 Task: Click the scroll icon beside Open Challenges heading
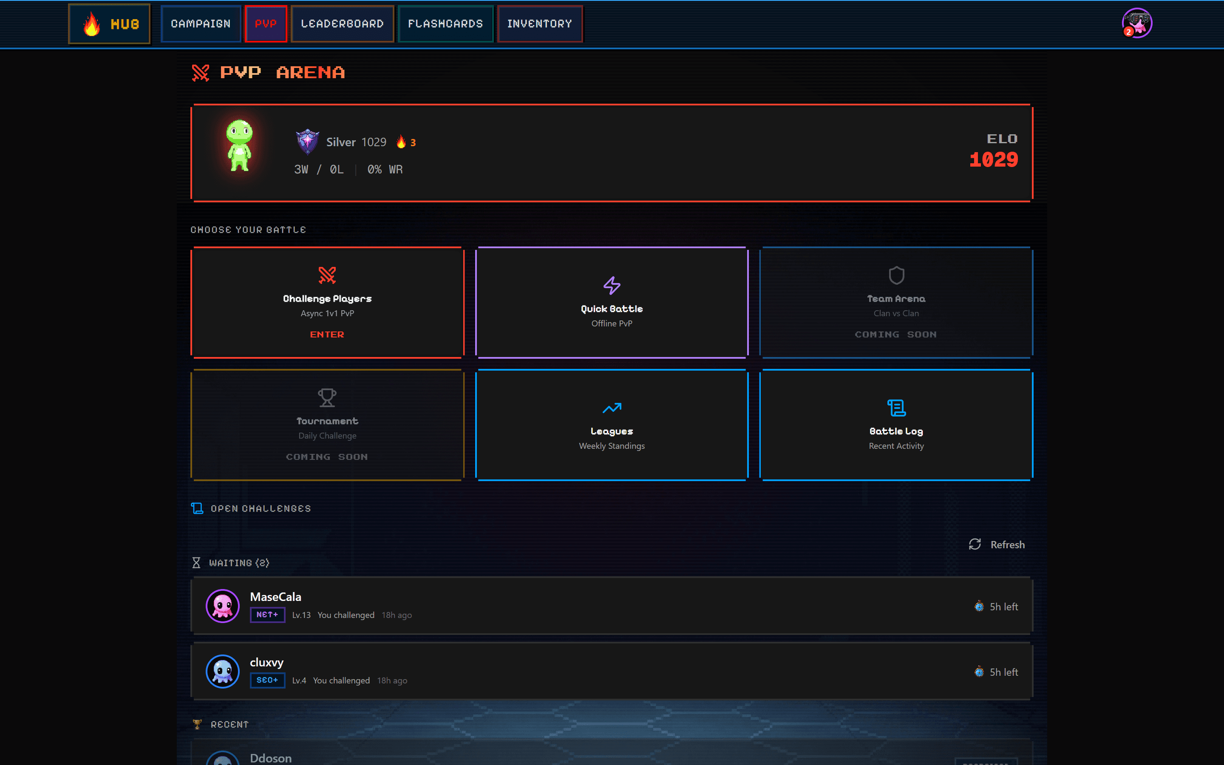click(197, 508)
